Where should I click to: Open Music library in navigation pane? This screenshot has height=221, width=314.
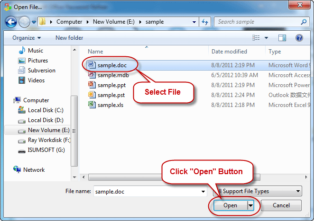pyautogui.click(x=36, y=51)
